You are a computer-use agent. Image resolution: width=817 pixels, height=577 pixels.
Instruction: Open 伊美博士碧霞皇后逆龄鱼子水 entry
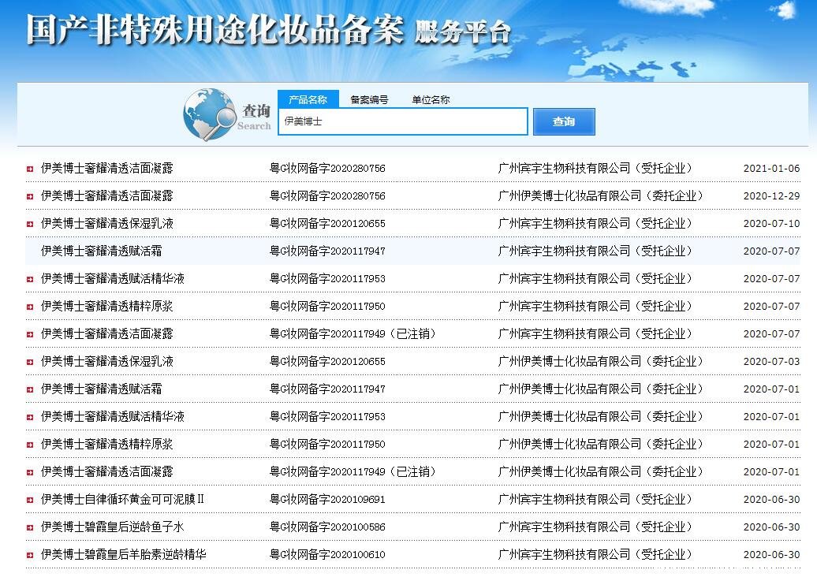[113, 527]
